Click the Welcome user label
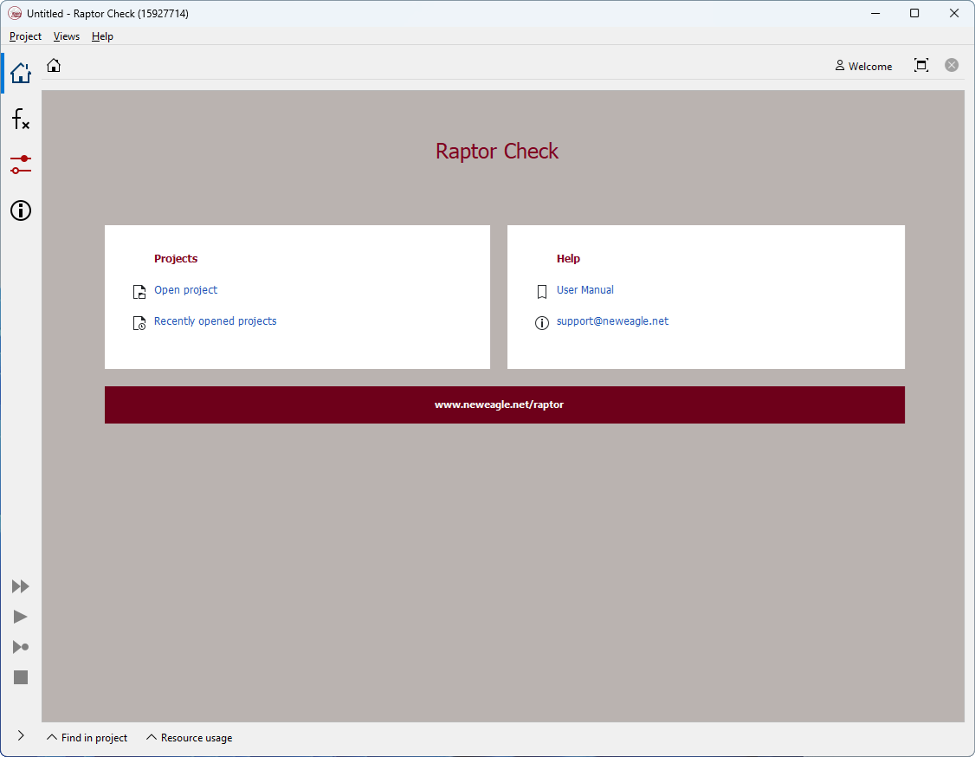Screen dimensions: 975x757 [863, 66]
